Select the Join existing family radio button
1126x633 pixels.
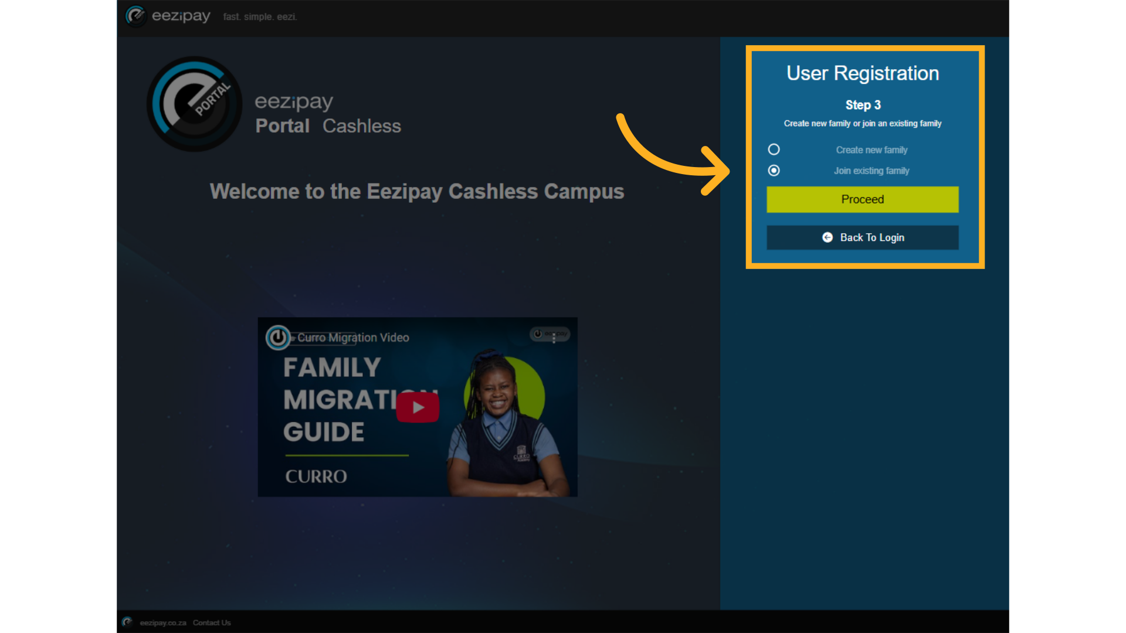click(774, 171)
